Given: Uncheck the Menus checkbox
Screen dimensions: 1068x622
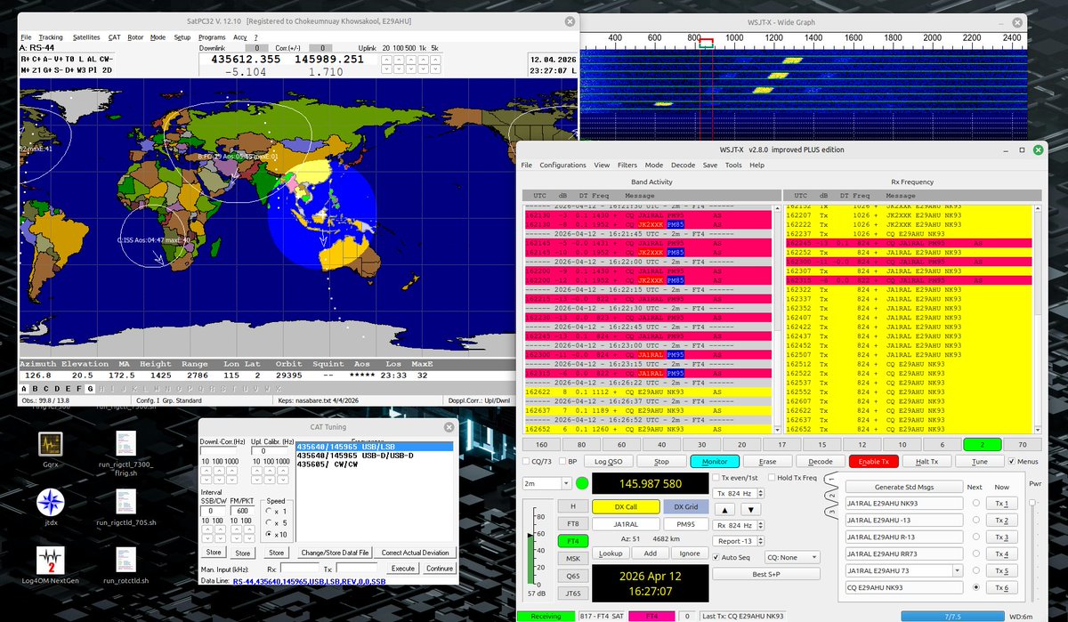Looking at the screenshot, I should (x=1012, y=462).
